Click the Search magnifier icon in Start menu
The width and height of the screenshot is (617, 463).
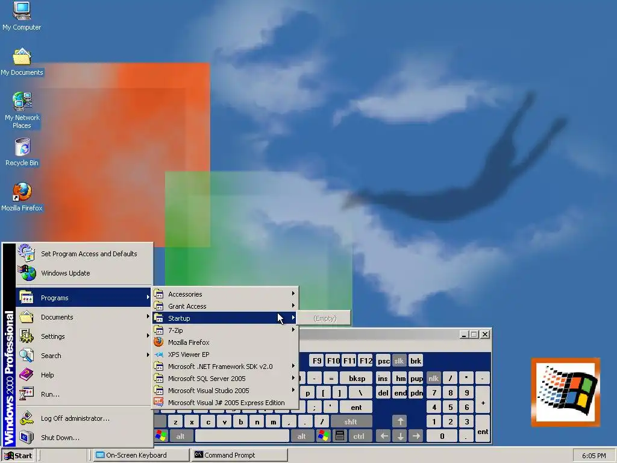(x=27, y=355)
